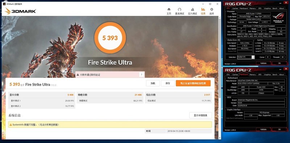The width and height of the screenshot is (290, 143).
Task: Click the BIOS date 02/09/2018 field
Action: [x=261, y=105]
